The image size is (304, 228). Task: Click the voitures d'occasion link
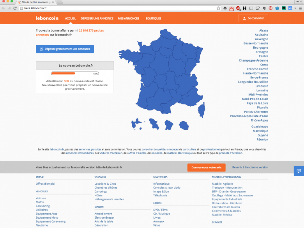tap(111, 153)
